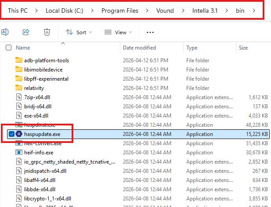Sort files by the Size column
Viewport: 271px width, 207px height.
coord(243,47)
